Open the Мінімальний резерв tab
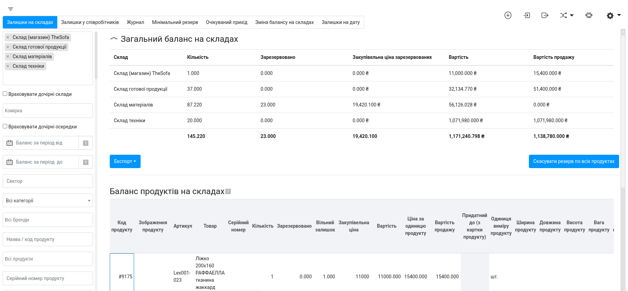This screenshot has width=628, height=291. tap(175, 22)
